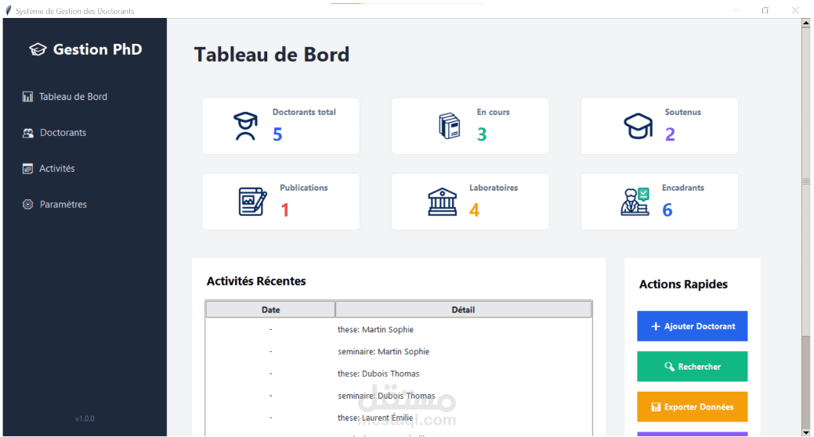This screenshot has width=814, height=437.
Task: Click the Laboratoires value 4
Action: tap(474, 210)
